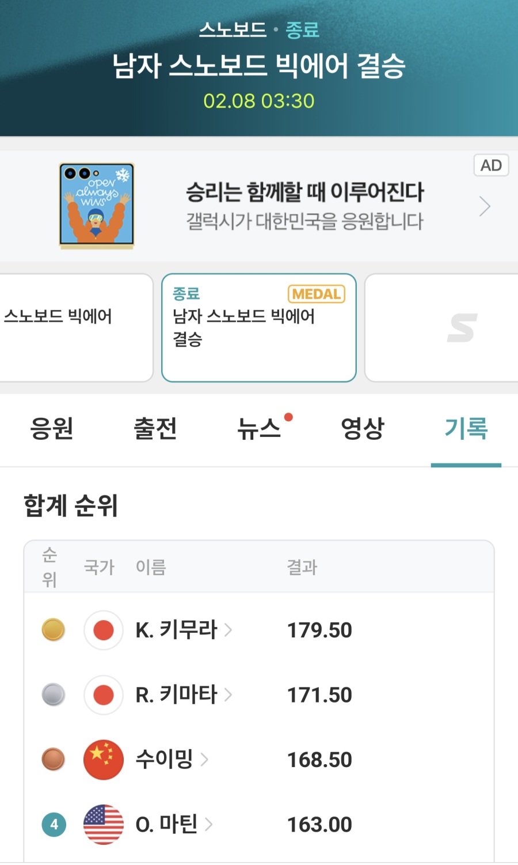Click the Japan flag beside R. 키마타
518x865 pixels.
104,695
